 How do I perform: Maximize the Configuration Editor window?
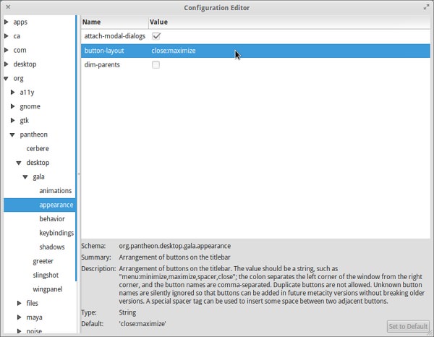click(426, 7)
